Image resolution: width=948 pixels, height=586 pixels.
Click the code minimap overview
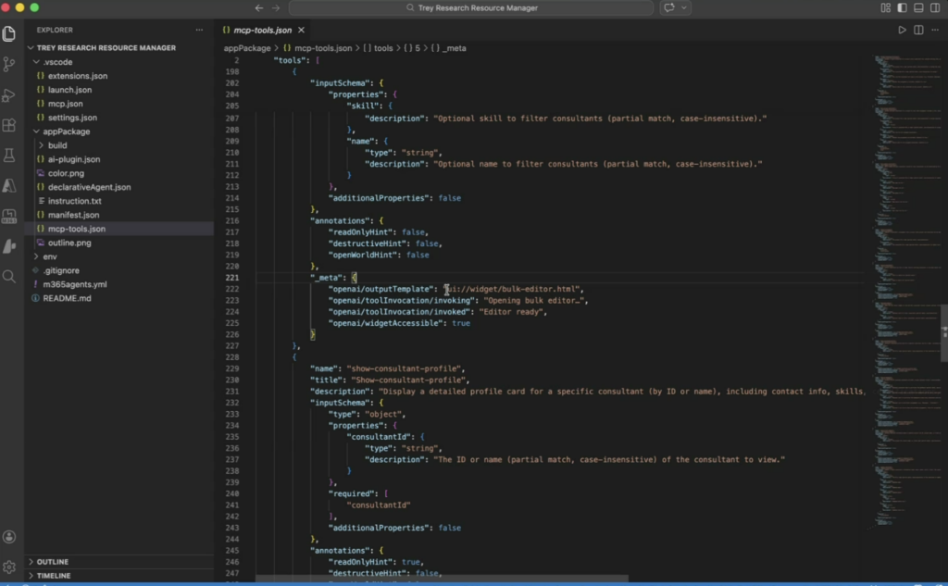[x=903, y=185]
